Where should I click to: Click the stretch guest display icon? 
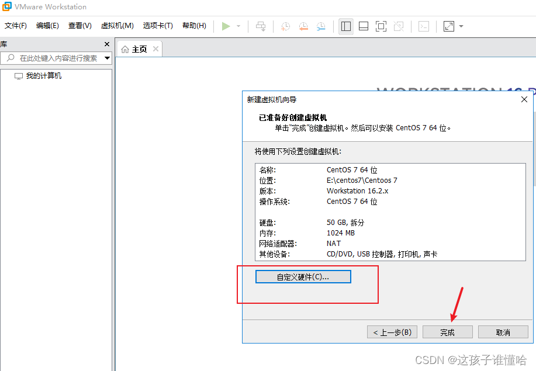click(x=449, y=26)
